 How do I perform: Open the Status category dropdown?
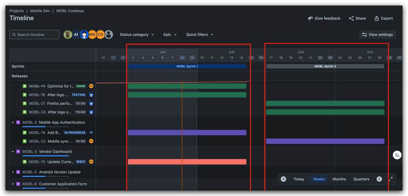137,35
